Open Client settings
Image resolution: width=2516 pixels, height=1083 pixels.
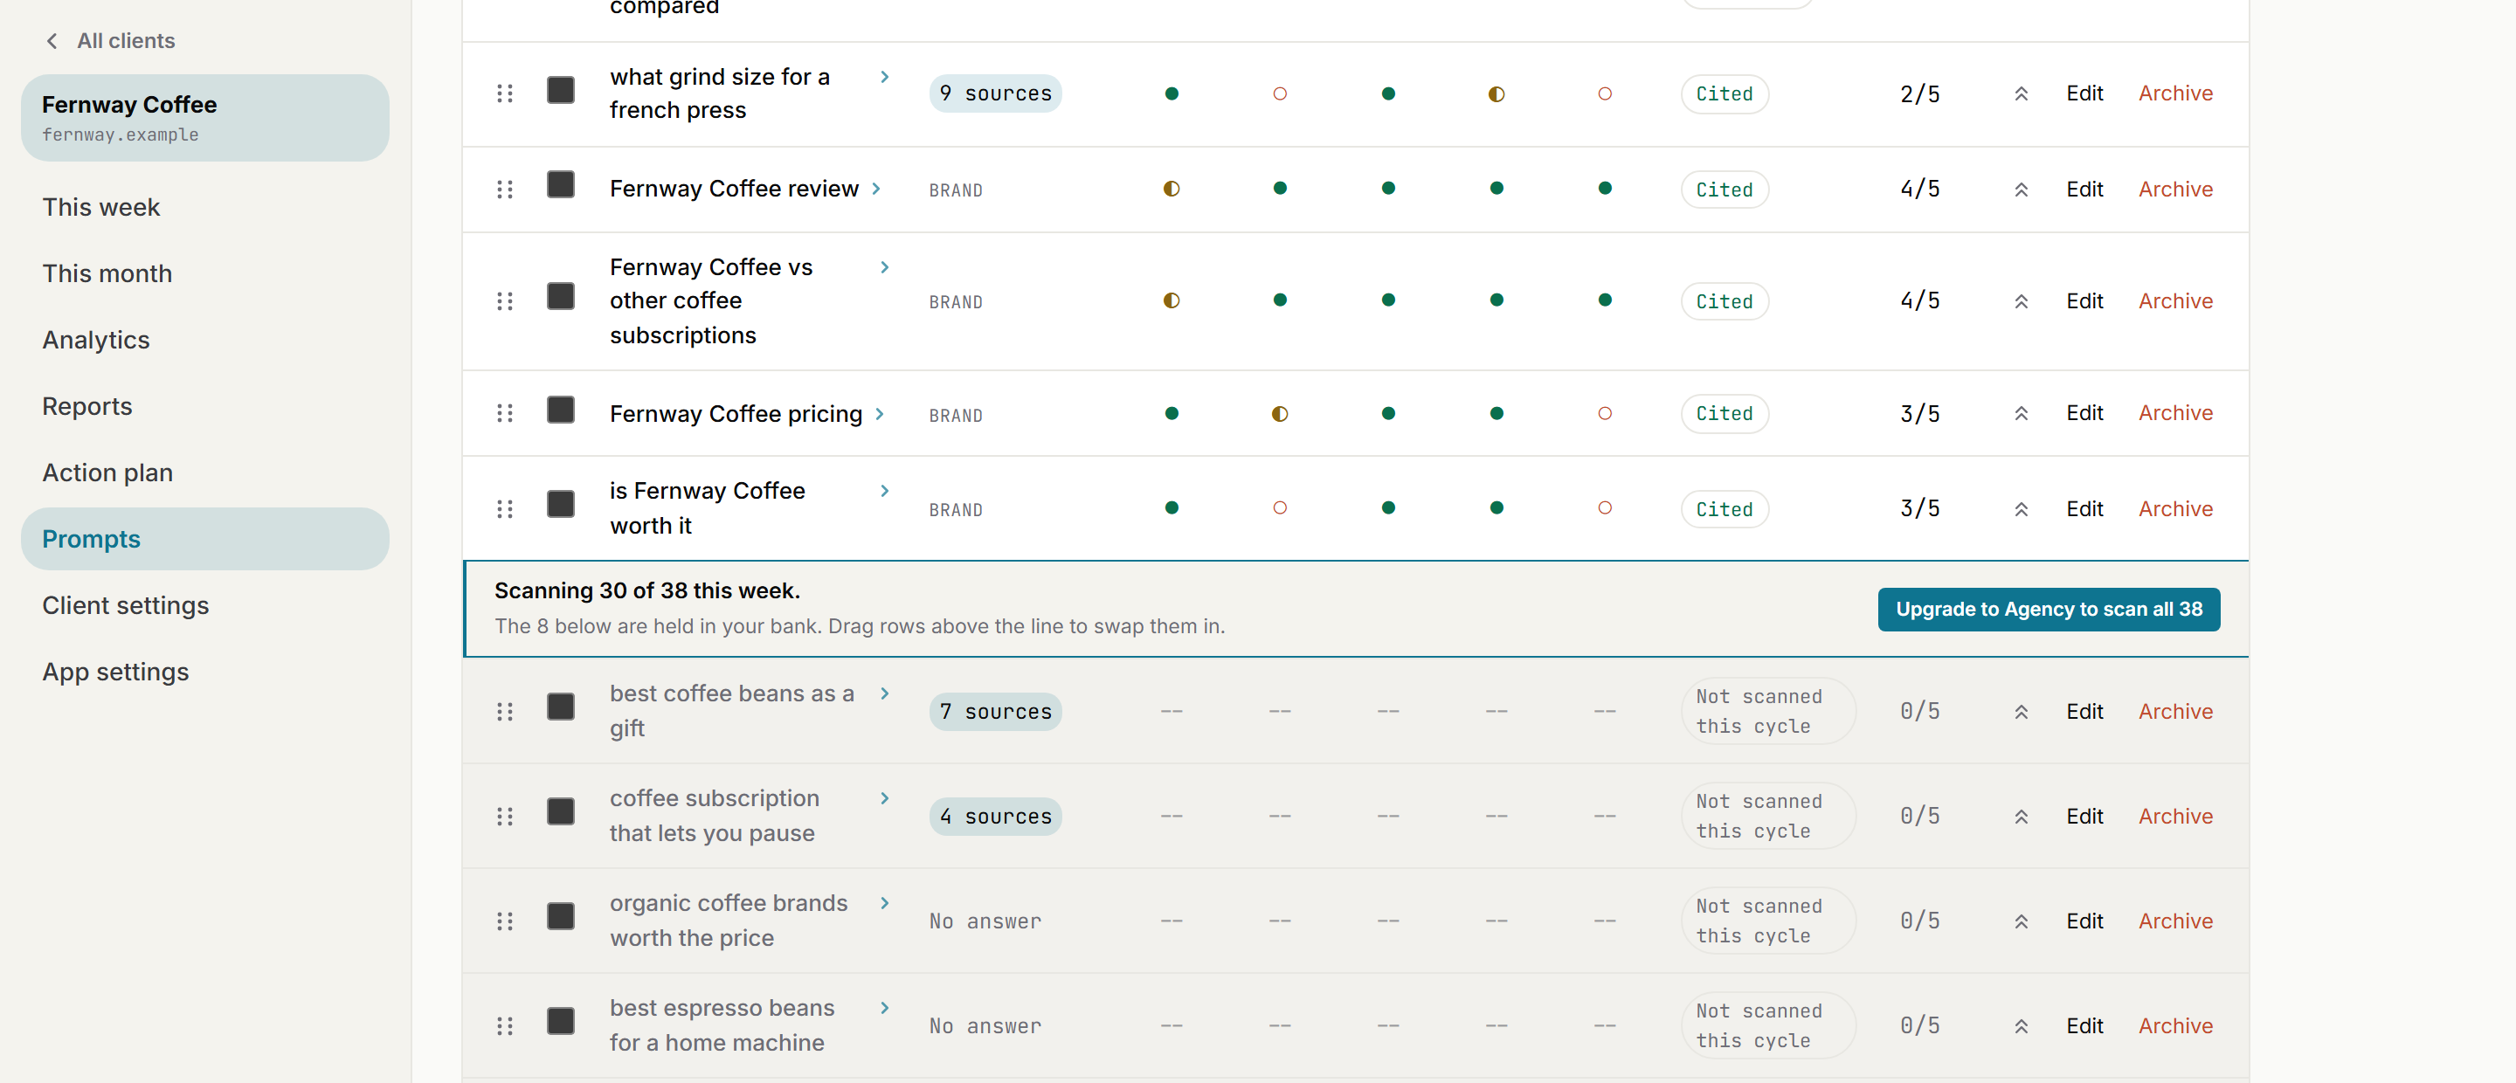(205, 605)
